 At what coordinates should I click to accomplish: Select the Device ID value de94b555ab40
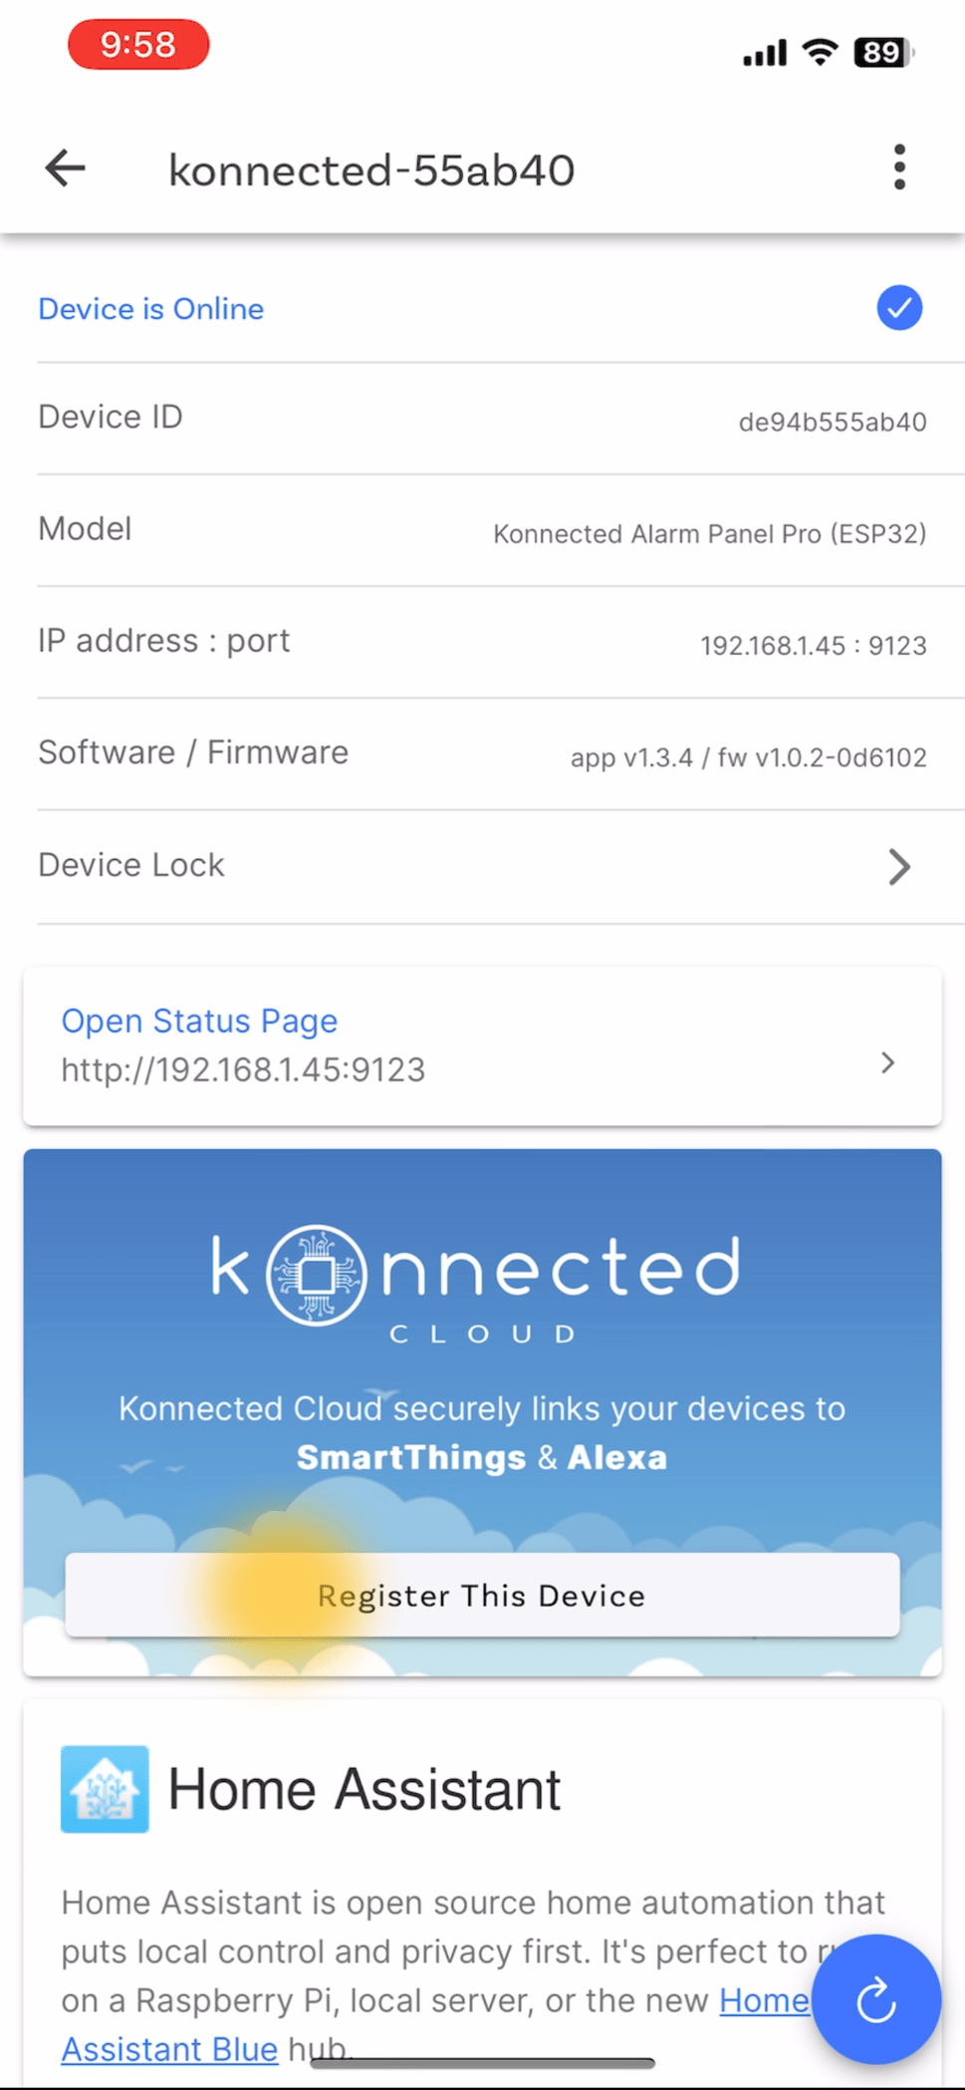[x=834, y=422]
